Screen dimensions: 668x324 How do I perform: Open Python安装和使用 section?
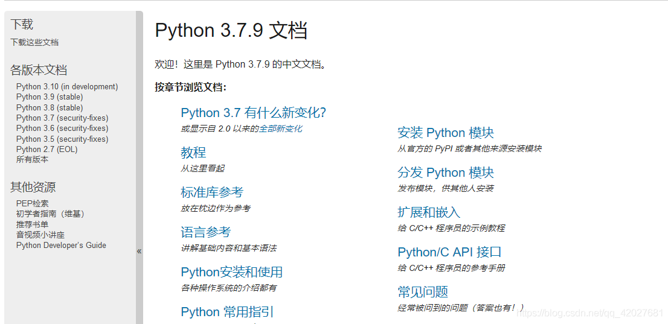coord(232,272)
